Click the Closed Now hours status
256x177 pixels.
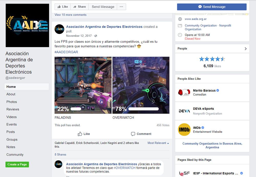point(193,39)
